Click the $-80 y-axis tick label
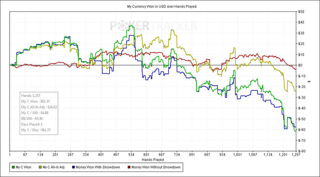The width and height of the screenshot is (320, 177). [x=302, y=151]
